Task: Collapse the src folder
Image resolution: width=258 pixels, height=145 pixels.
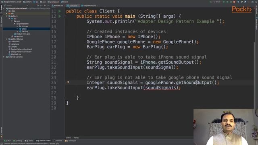Action: pyautogui.click(x=9, y=19)
